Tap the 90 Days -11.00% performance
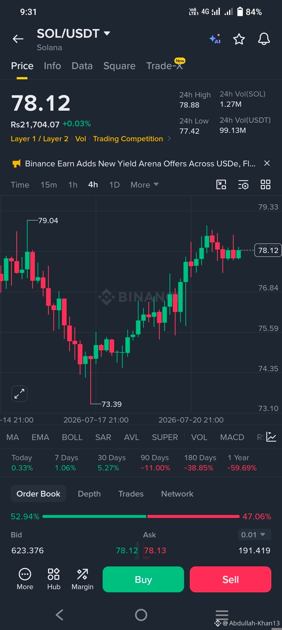Viewport: 282px width, 630px height. 155,463
